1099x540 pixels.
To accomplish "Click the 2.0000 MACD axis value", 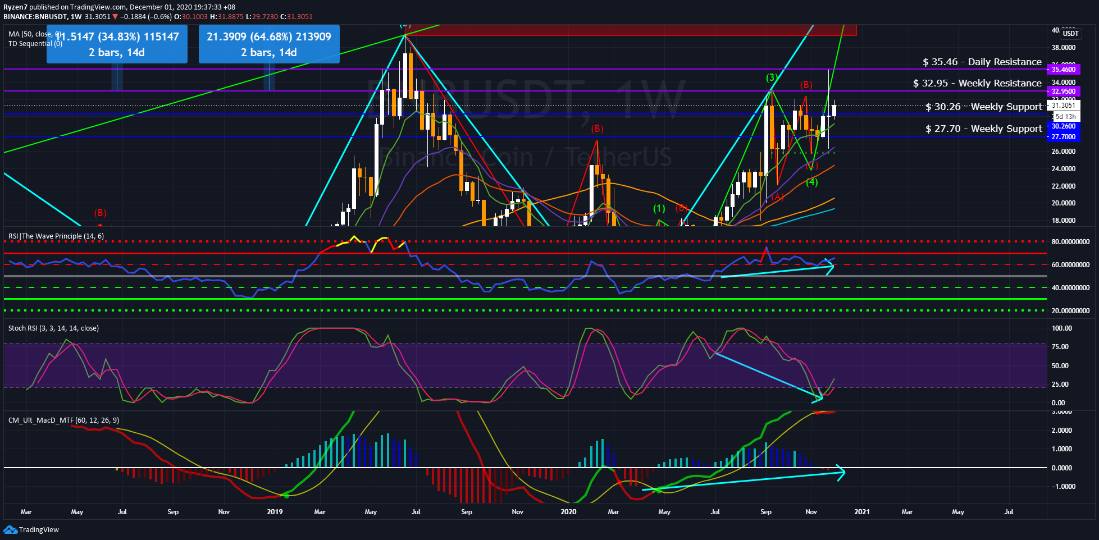I will pyautogui.click(x=1062, y=431).
